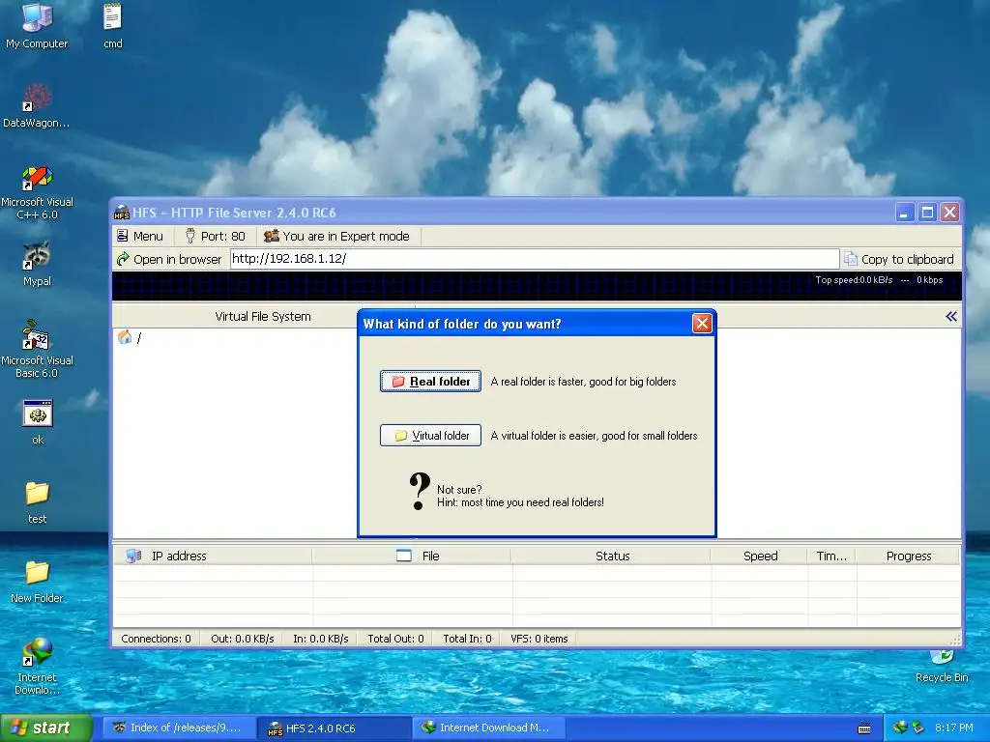Click 'Out: 0.0 KB/s' status entry
The width and height of the screenshot is (990, 742).
pyautogui.click(x=242, y=639)
